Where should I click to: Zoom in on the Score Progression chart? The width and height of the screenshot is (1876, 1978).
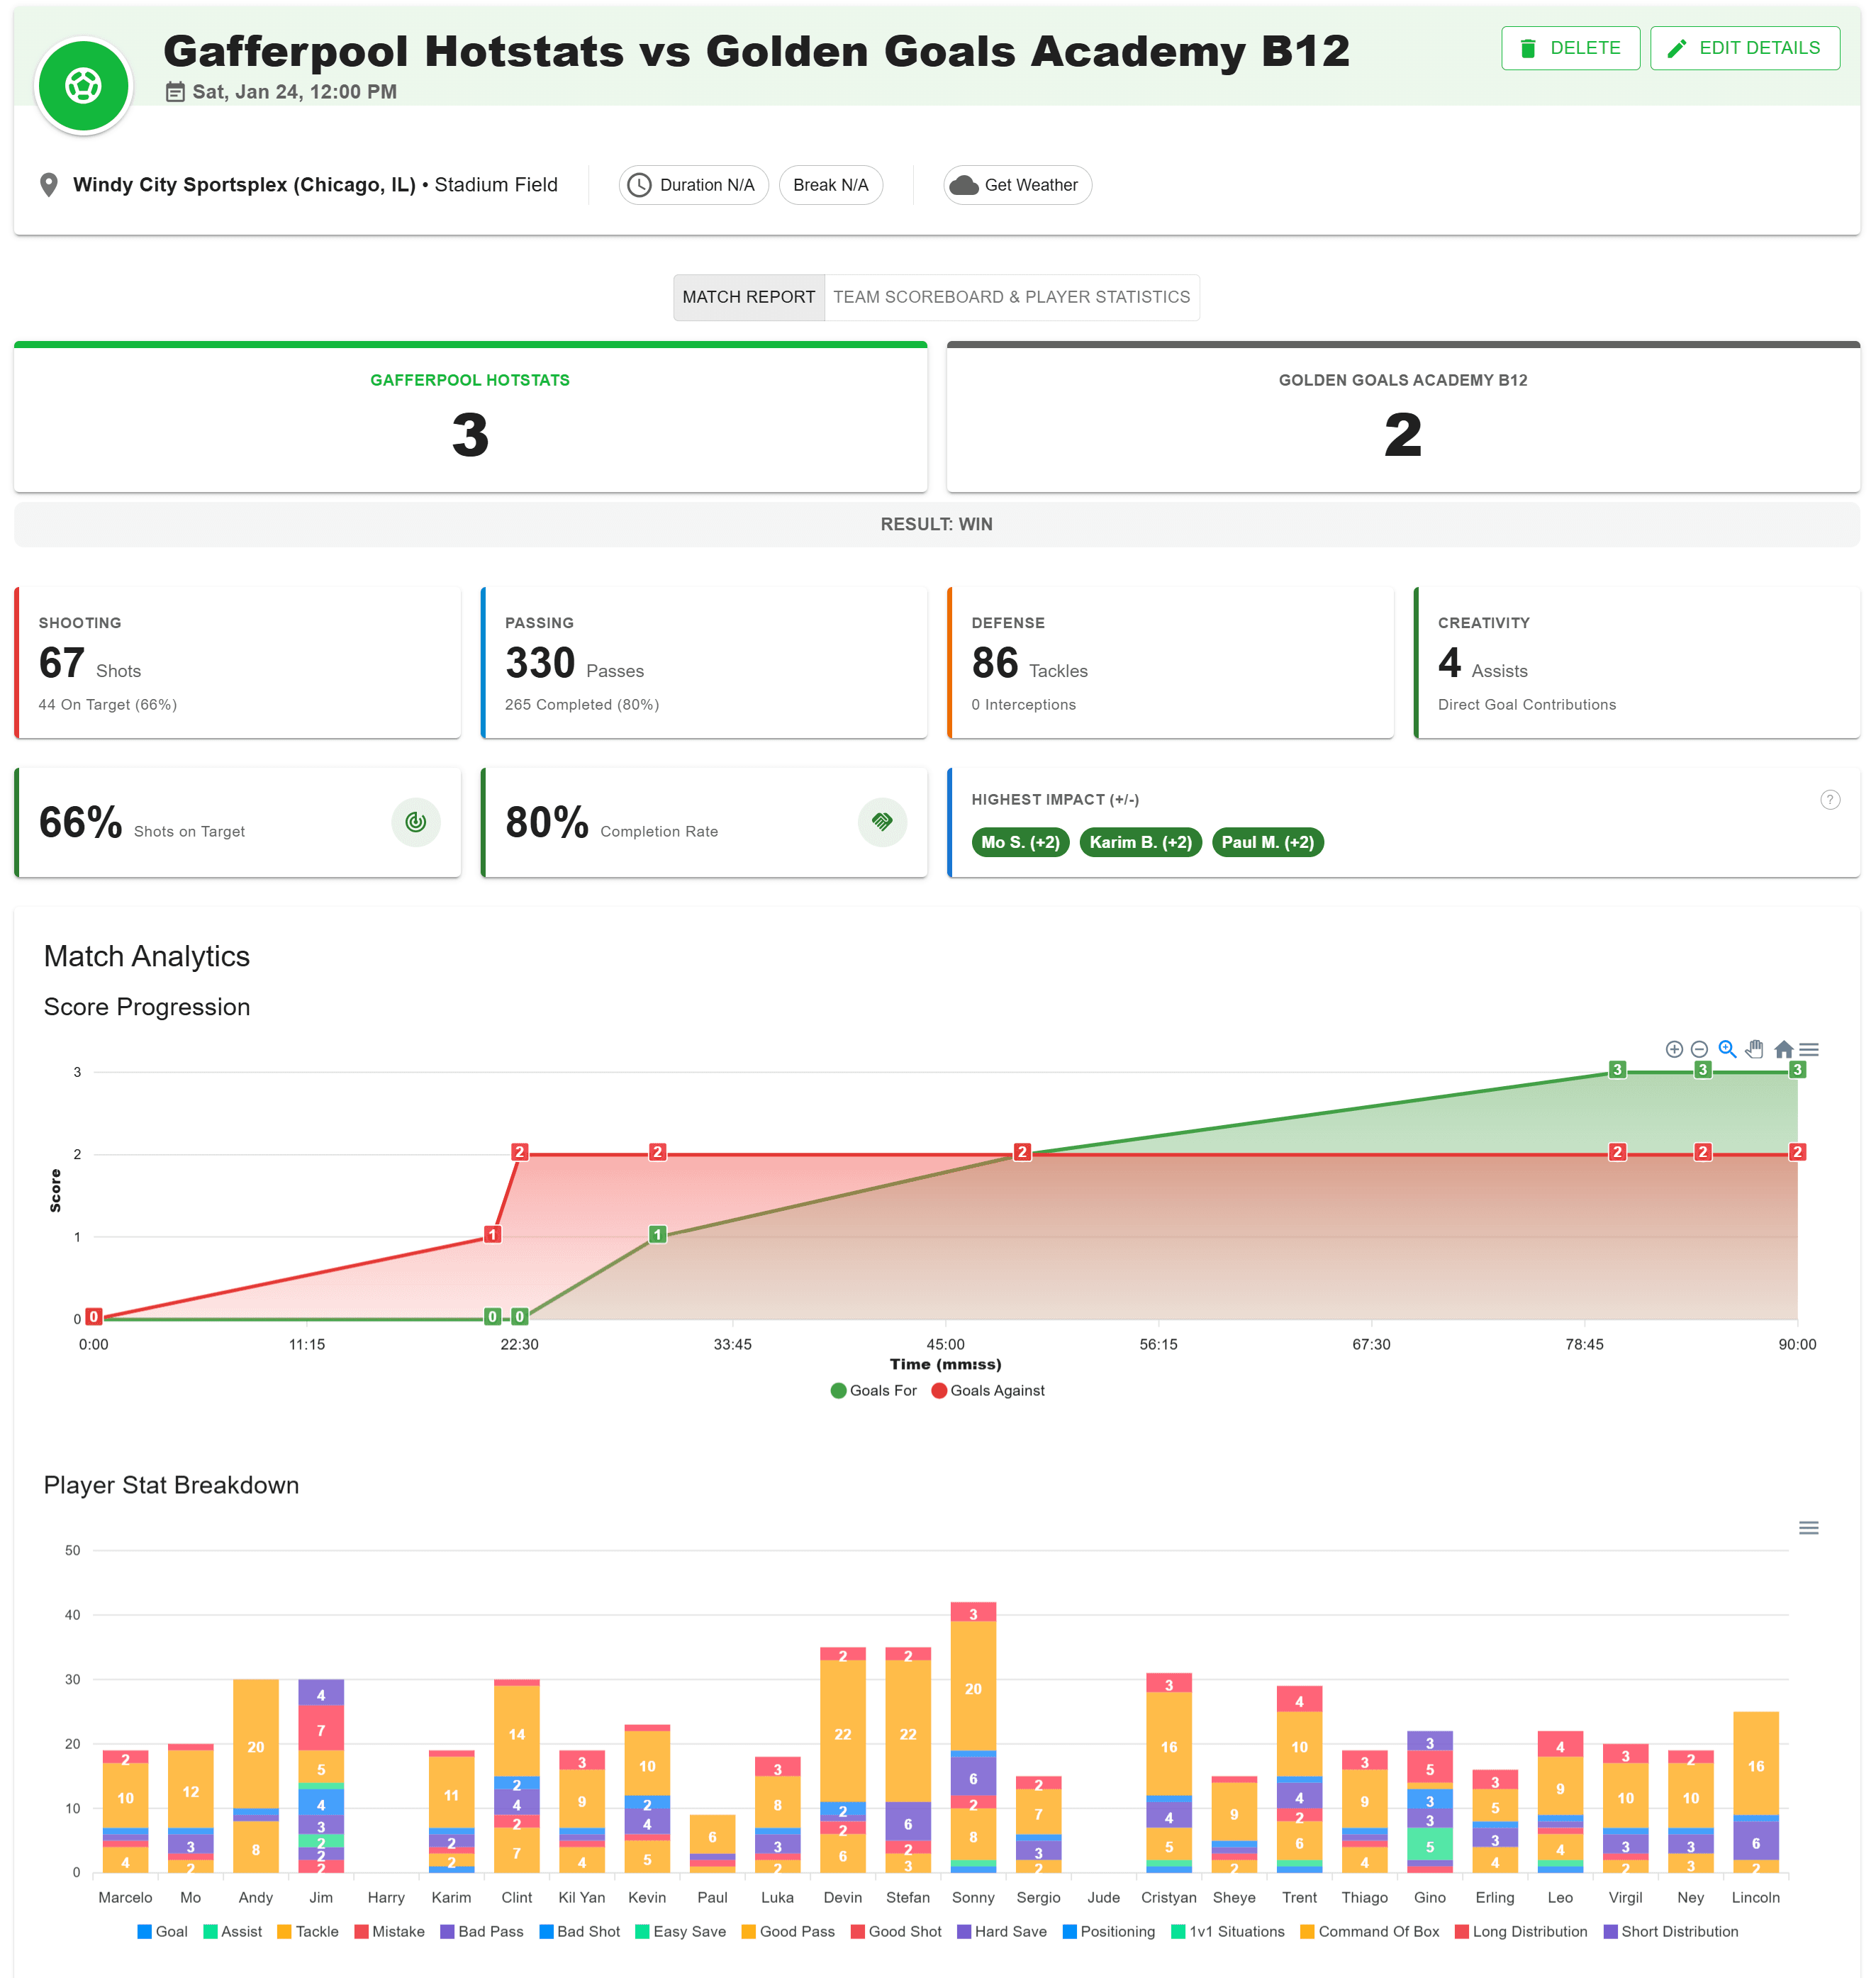(1674, 1049)
